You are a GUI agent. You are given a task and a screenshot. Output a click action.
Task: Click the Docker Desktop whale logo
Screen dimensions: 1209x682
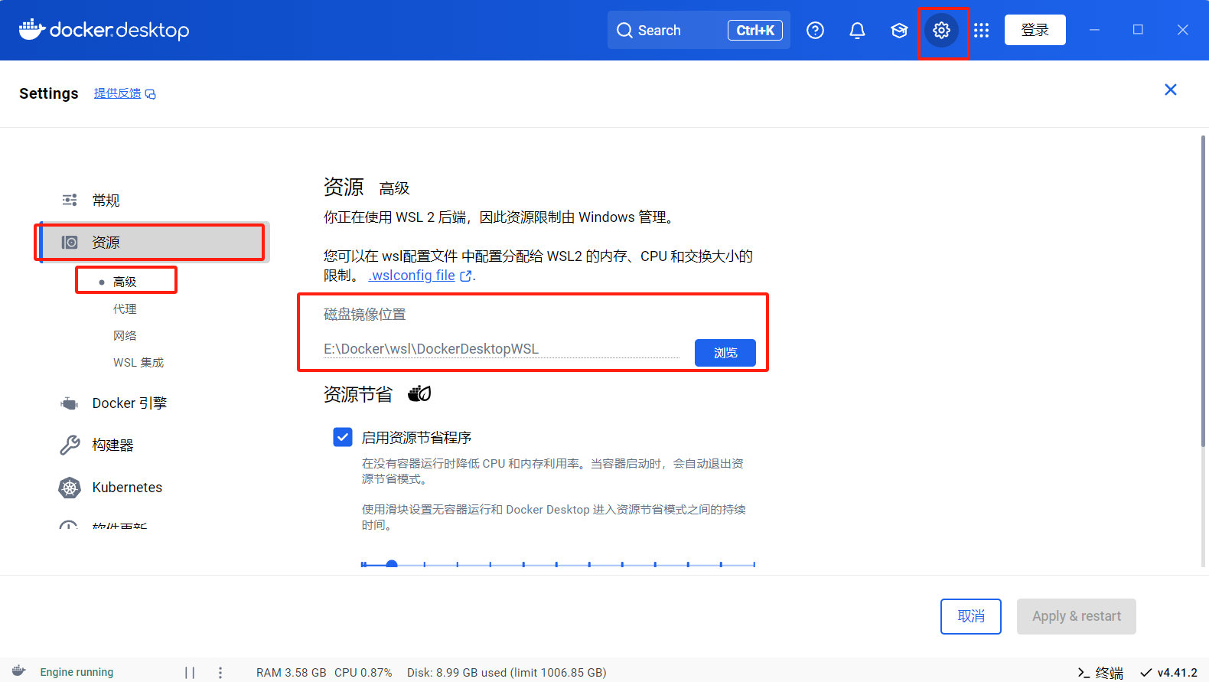point(103,30)
